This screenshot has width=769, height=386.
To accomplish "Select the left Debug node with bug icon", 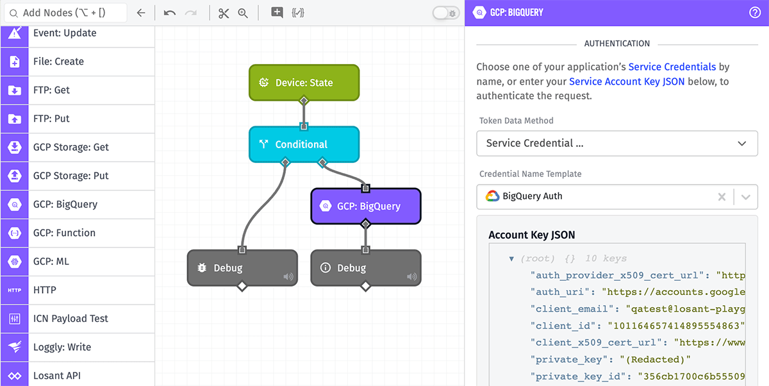I will coord(242,268).
